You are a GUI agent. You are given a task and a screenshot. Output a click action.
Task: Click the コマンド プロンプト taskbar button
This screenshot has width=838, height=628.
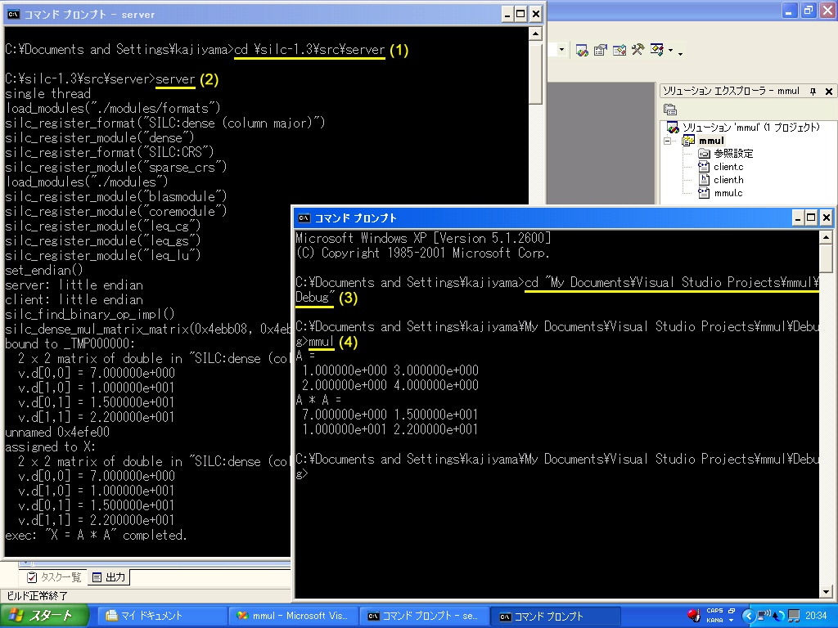pos(556,617)
